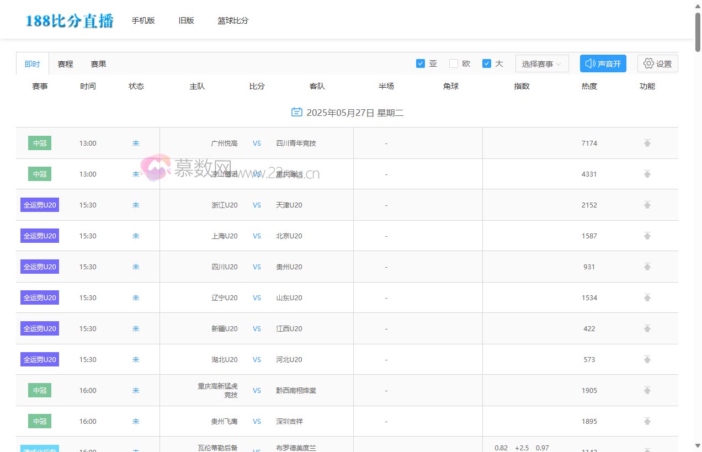
Task: Switch to the 赛程 tab
Action: (65, 63)
